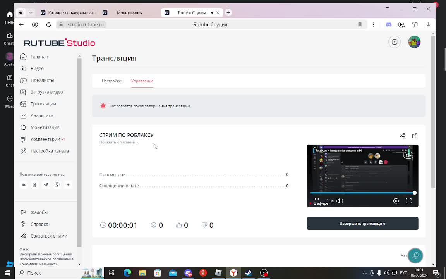The image size is (446, 279).
Task: Click Завершить трансляцию button
Action: (362, 224)
